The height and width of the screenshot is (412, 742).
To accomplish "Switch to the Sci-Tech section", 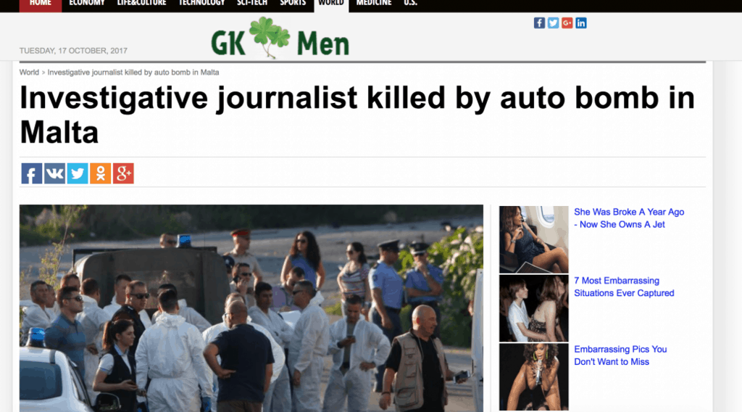I will (x=252, y=4).
